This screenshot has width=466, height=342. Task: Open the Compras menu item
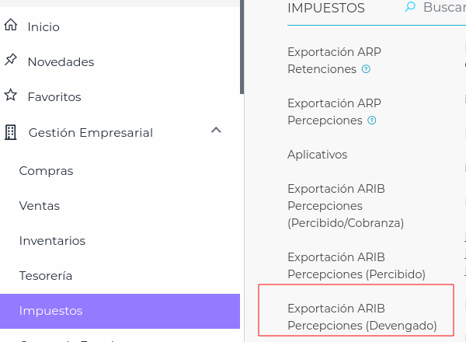[x=46, y=171]
